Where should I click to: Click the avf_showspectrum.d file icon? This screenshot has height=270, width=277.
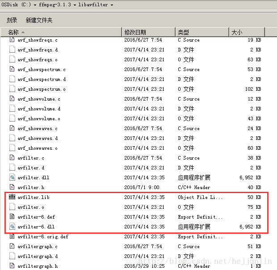coord(12,79)
